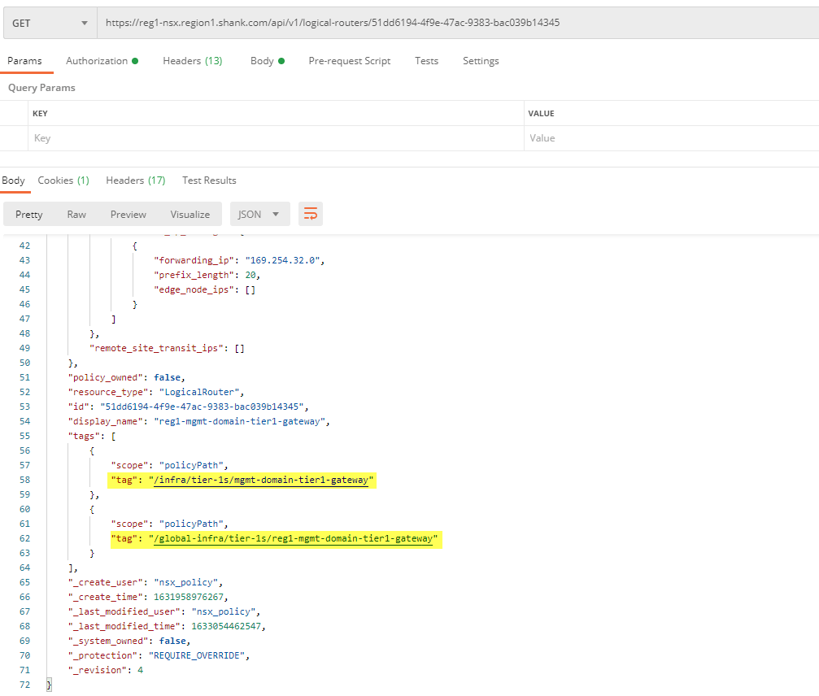Click the "REQUIRE_OVERRIDE" protection value
819x696 pixels.
196,655
